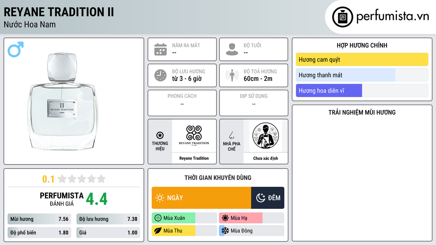Click the Thời gian khuyên dùng heading

click(218, 177)
